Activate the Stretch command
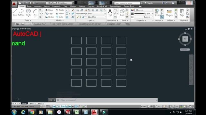Screen dimensions: 206x115 (x=49, y=17)
